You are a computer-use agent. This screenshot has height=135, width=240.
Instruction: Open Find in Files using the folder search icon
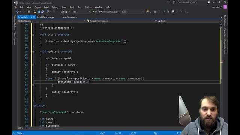point(147,12)
